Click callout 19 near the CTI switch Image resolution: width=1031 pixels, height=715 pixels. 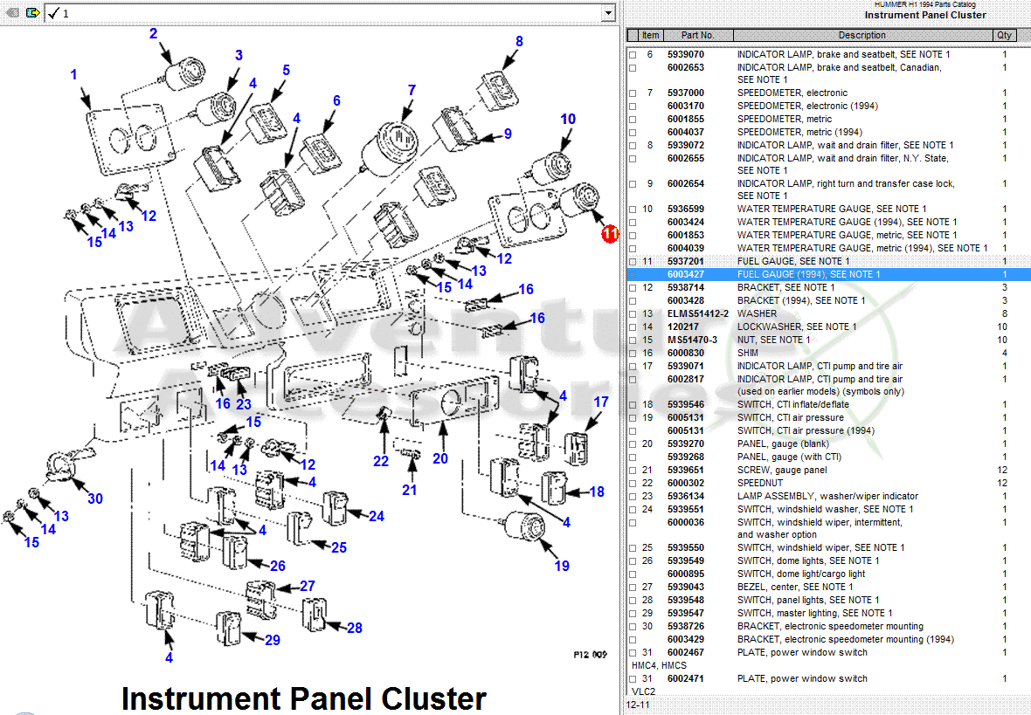pos(562,566)
